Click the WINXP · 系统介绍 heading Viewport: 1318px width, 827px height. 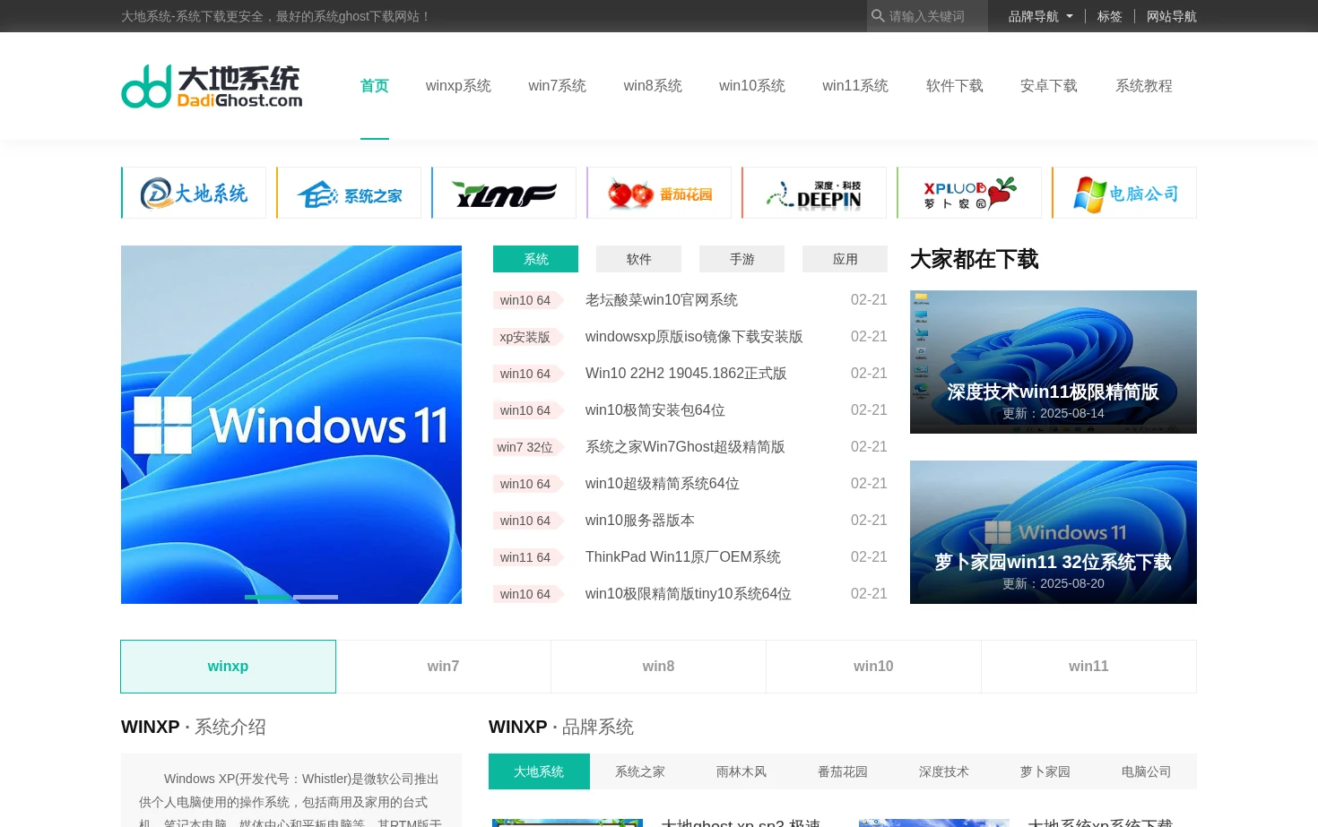point(194,727)
